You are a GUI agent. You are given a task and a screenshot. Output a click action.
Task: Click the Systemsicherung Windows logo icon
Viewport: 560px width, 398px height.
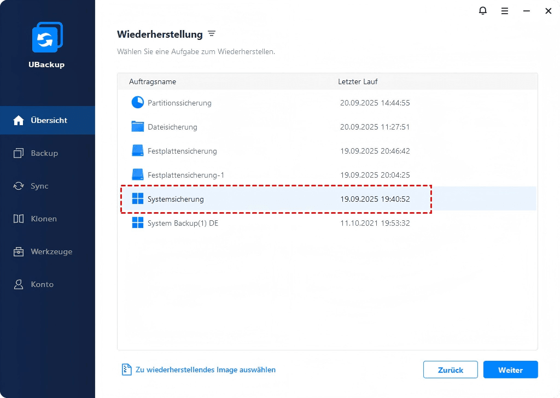(137, 199)
